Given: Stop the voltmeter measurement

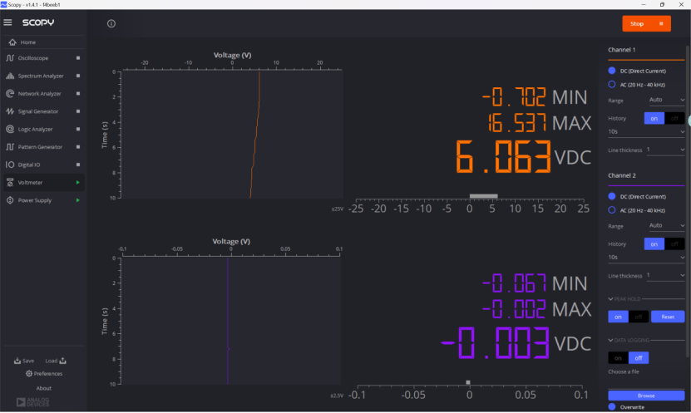Looking at the screenshot, I should tap(646, 24).
